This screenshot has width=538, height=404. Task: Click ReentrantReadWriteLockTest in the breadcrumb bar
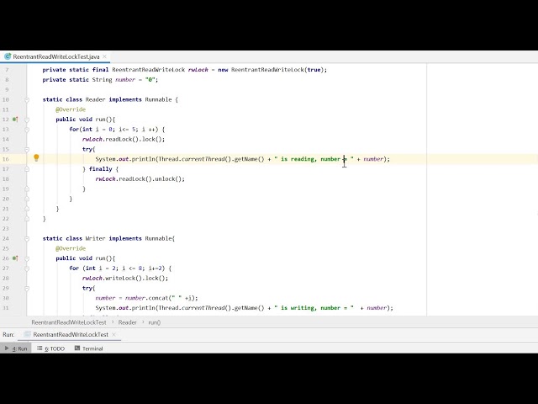click(x=69, y=322)
